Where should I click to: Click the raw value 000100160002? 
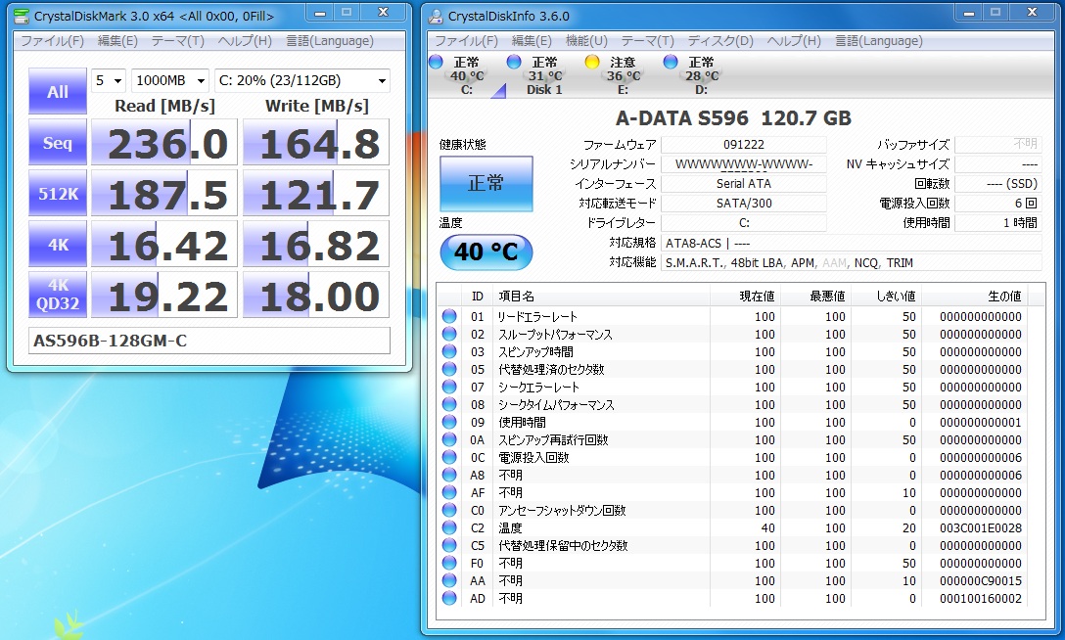pos(980,599)
